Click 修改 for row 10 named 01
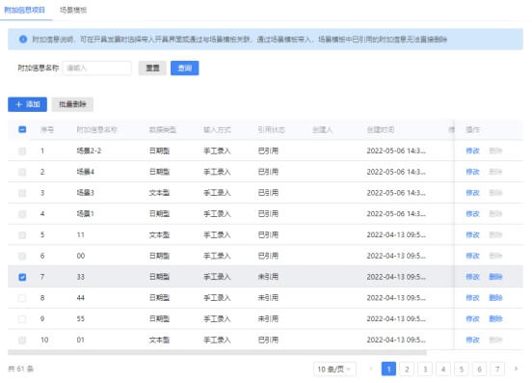Viewport: 532px width, 383px height. 472,341
